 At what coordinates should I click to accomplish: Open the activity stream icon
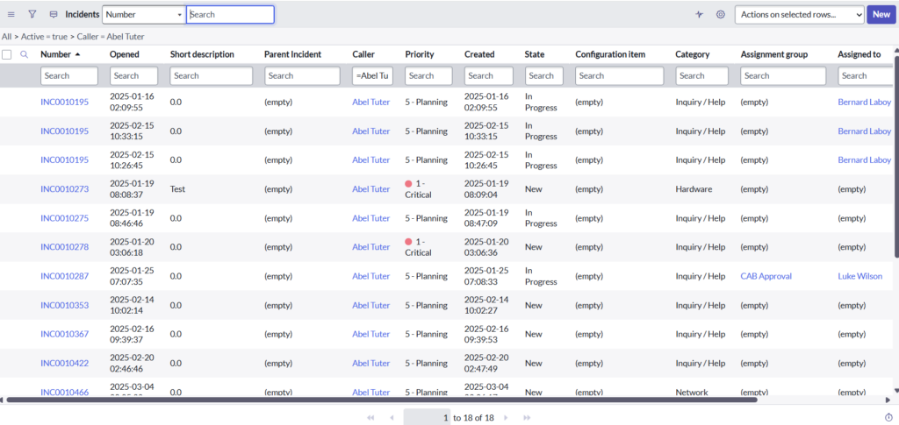[54, 14]
